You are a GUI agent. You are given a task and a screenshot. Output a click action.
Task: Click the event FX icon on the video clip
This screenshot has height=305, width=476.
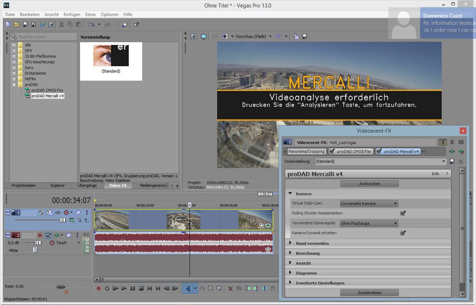(x=268, y=225)
